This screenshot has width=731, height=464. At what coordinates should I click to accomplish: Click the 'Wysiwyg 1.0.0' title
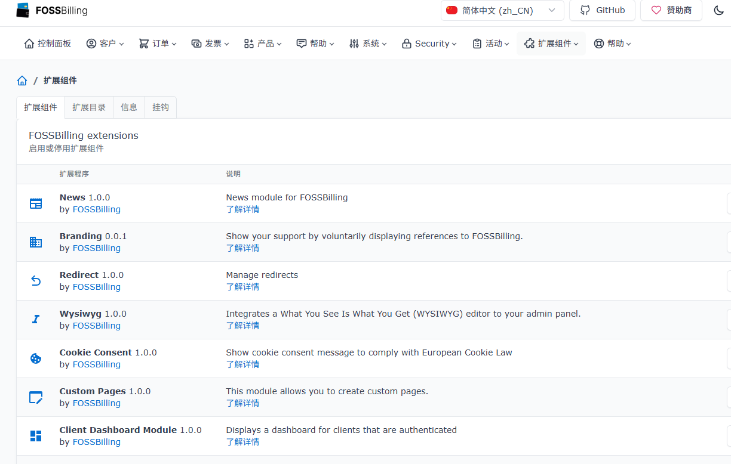pos(93,314)
